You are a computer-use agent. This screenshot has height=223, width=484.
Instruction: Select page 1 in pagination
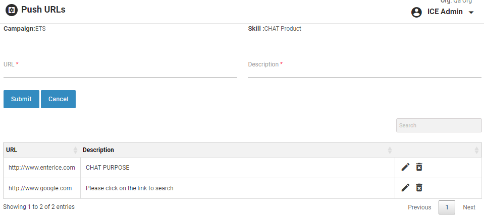[x=447, y=207]
